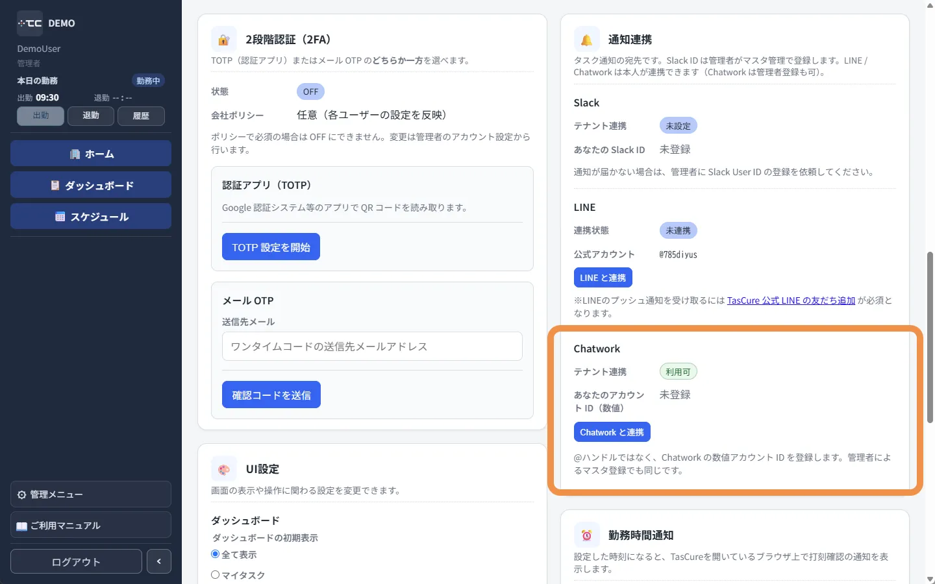
Task: Click the 勤務中 status badge
Action: click(x=148, y=80)
